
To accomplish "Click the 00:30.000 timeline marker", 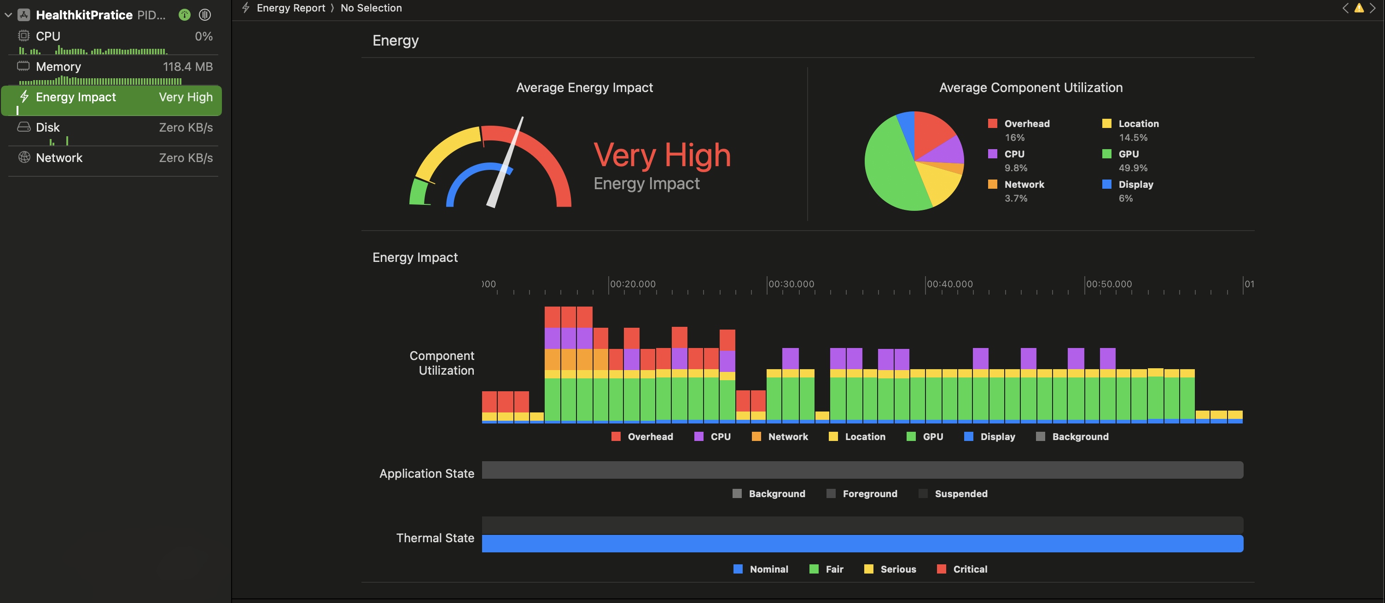I will [x=791, y=284].
